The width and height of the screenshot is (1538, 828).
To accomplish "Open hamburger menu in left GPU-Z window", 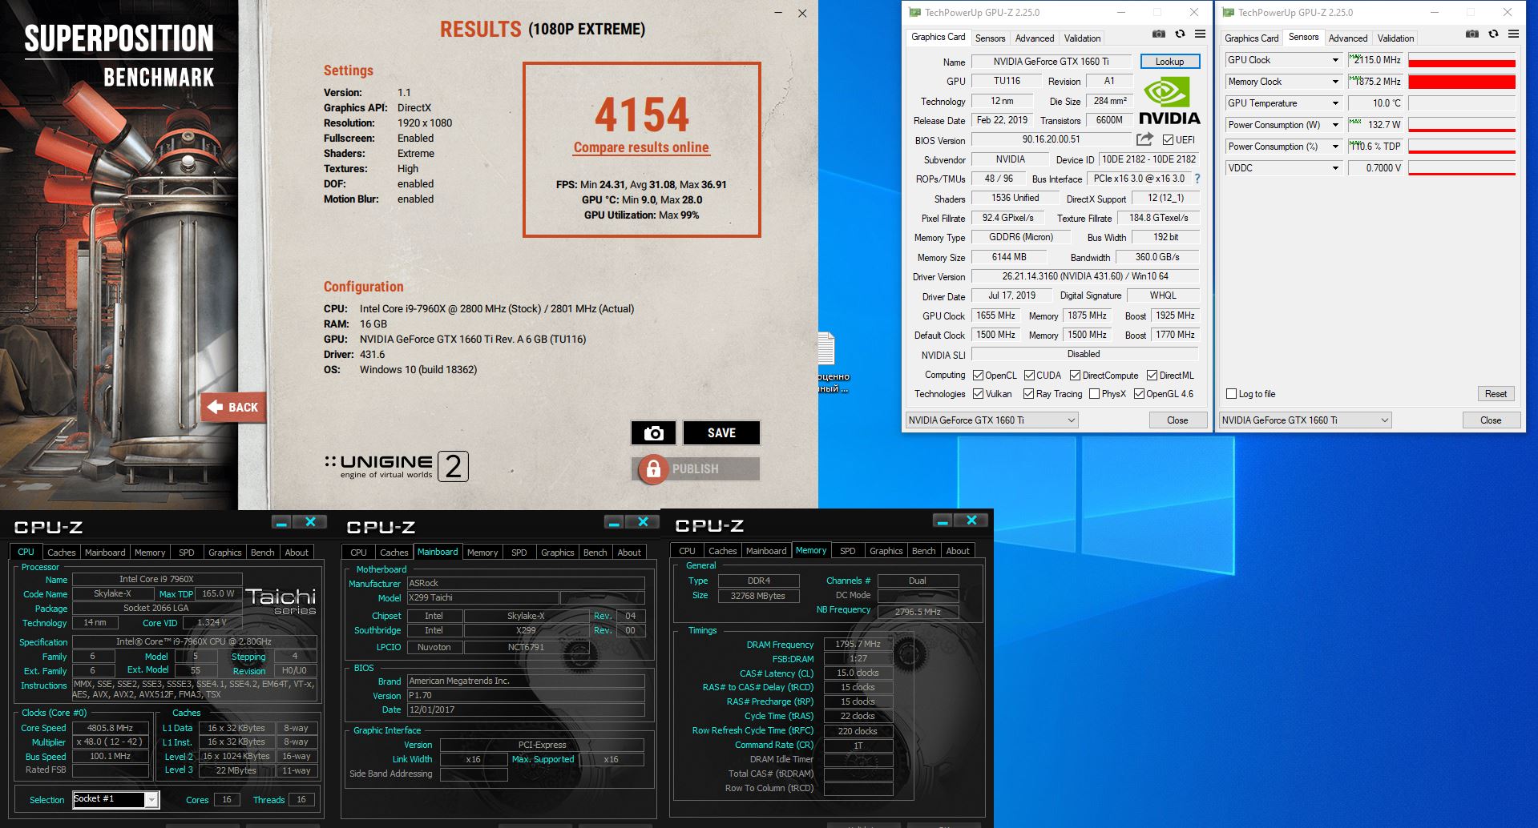I will [x=1200, y=34].
